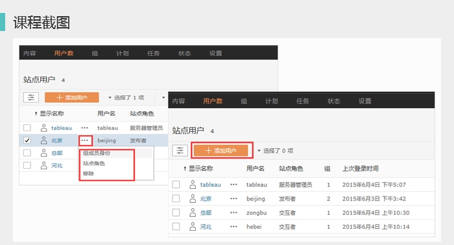Viewport: 454px width, 245px height.
Task: Click the user icon beside tableau in right window
Action: coord(193,185)
